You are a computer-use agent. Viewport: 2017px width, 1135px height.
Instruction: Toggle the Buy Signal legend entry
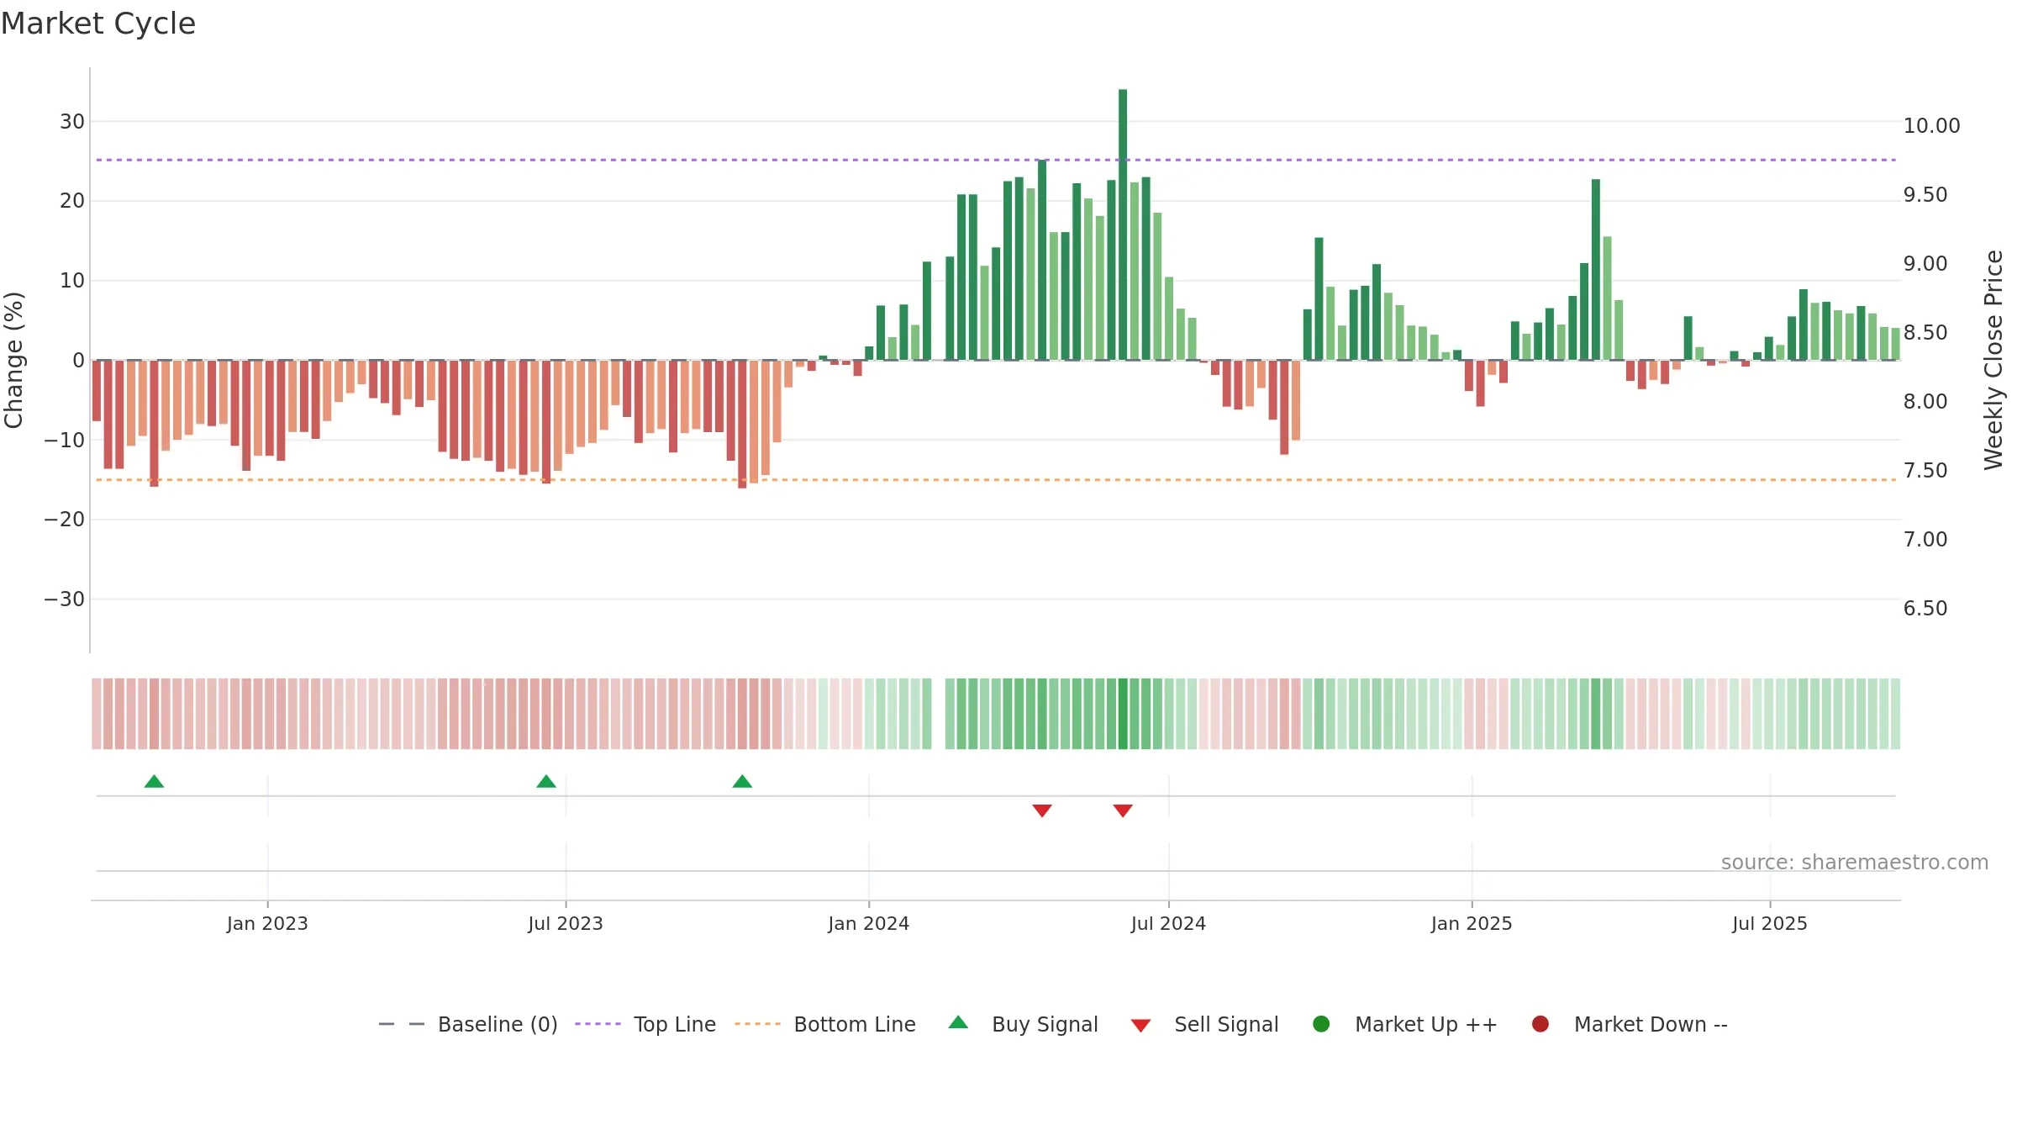(1023, 1024)
